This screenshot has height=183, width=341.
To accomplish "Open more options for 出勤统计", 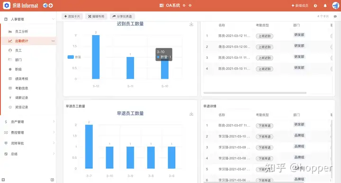I will 53,41.
